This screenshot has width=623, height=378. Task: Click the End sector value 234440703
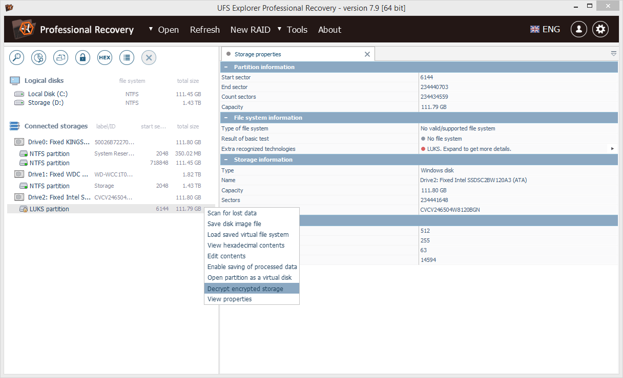(434, 87)
